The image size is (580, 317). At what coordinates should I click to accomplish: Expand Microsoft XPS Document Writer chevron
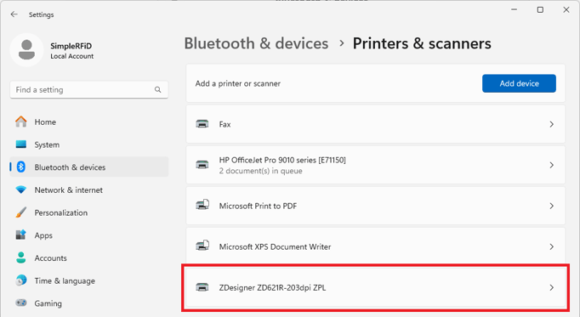pos(552,246)
